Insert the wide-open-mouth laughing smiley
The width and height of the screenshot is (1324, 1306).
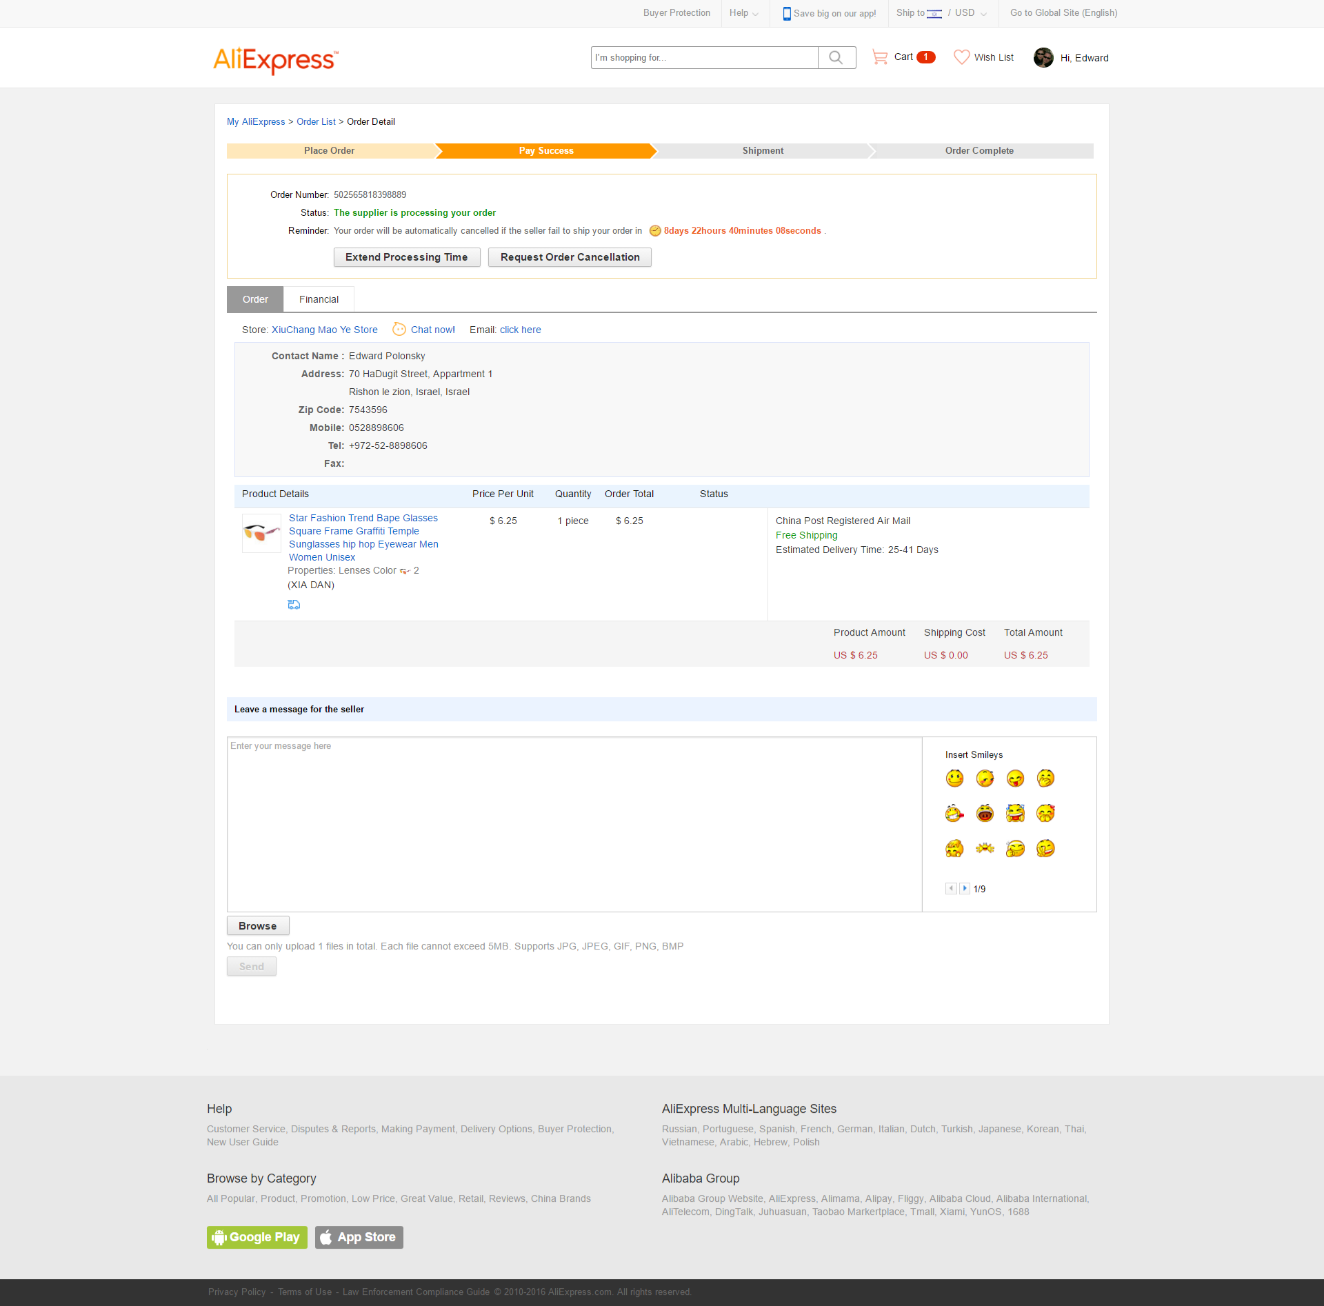pyautogui.click(x=985, y=814)
